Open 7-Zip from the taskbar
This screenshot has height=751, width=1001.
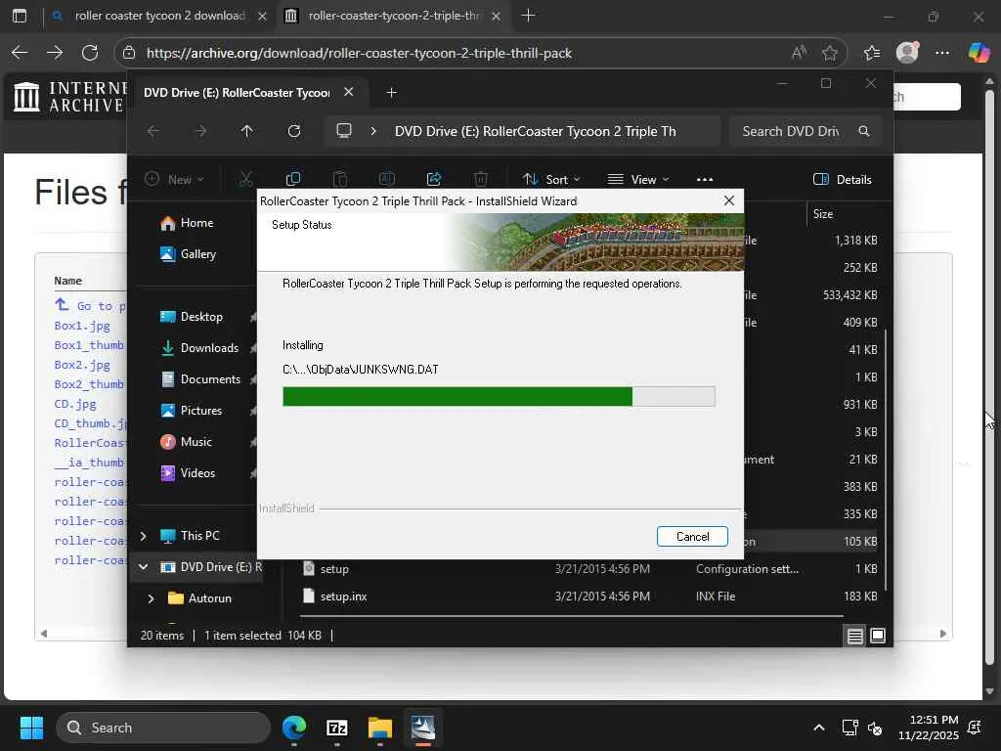pyautogui.click(x=337, y=728)
